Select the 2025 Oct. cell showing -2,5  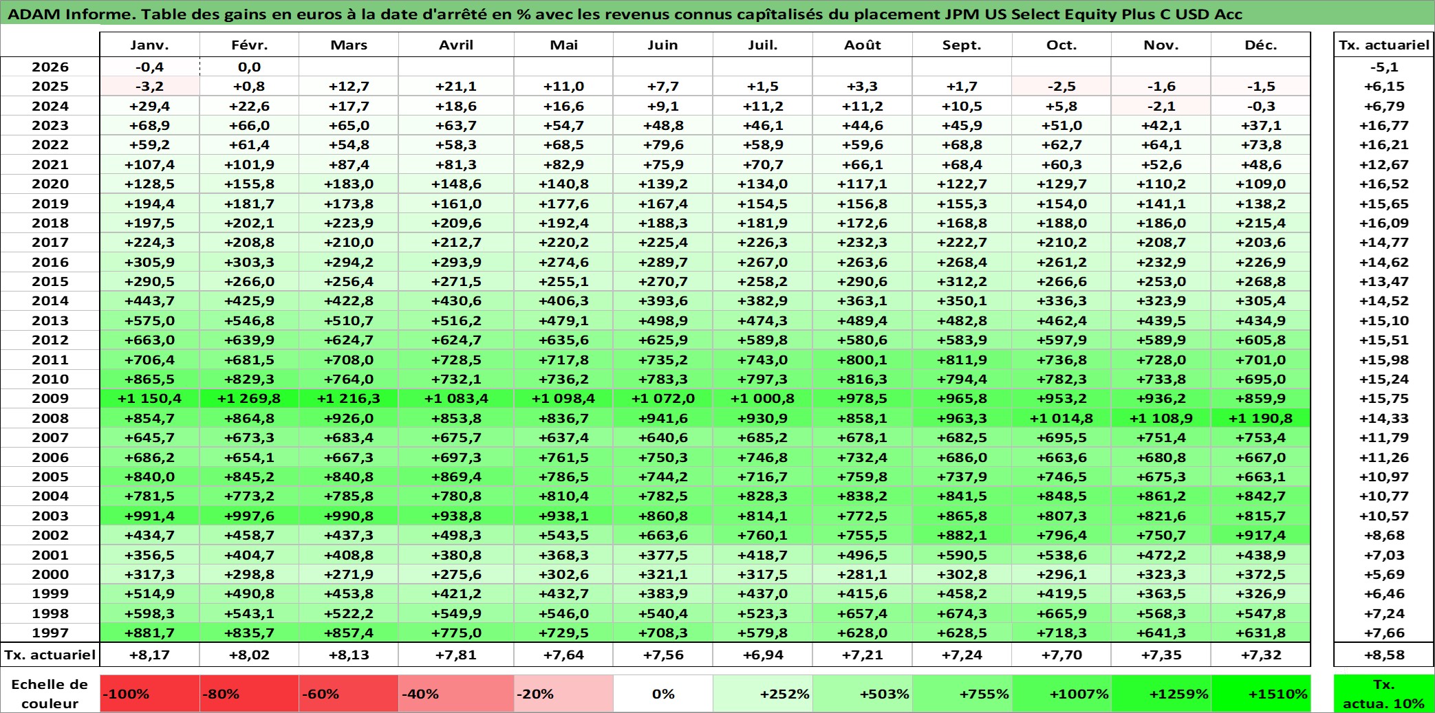1062,86
